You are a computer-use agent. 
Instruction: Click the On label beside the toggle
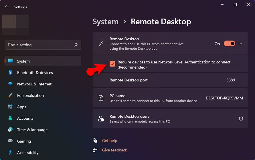[217, 44]
